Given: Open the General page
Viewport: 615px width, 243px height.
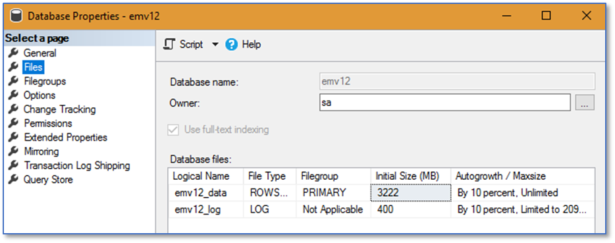Looking at the screenshot, I should [40, 53].
